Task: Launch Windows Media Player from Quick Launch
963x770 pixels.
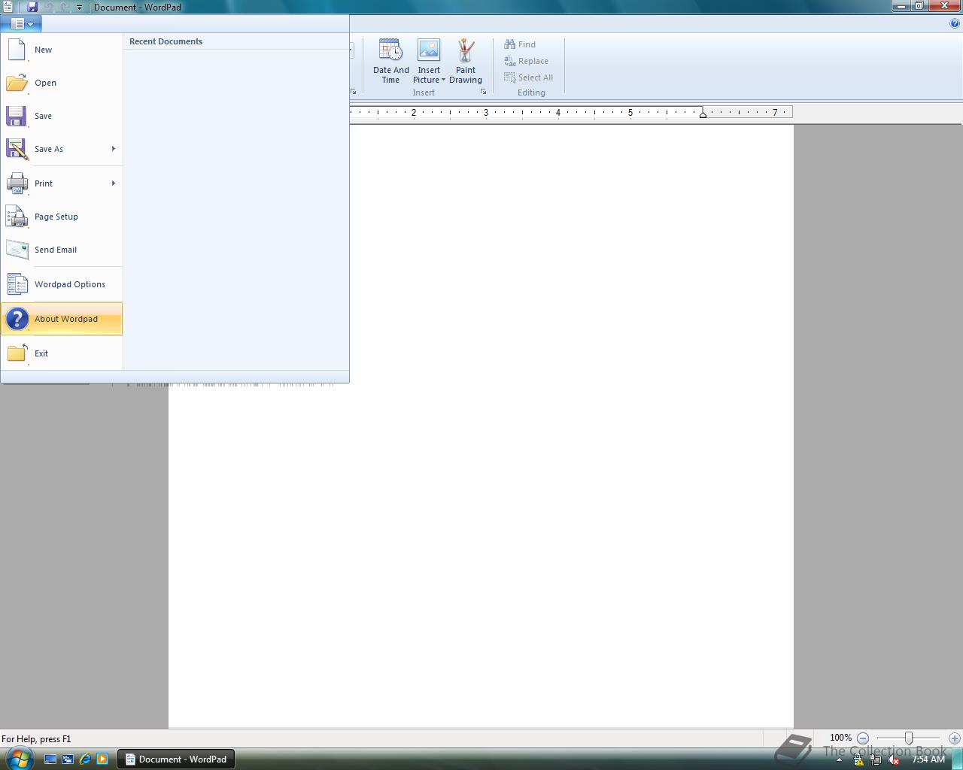Action: [x=102, y=759]
